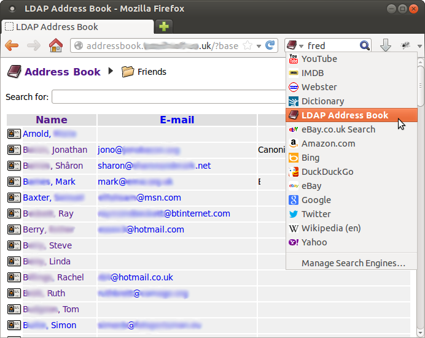Reload the page with the blue refresh icon

click(x=270, y=45)
